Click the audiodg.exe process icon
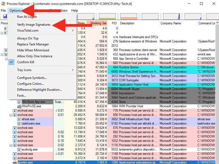 pyautogui.click(x=19, y=149)
